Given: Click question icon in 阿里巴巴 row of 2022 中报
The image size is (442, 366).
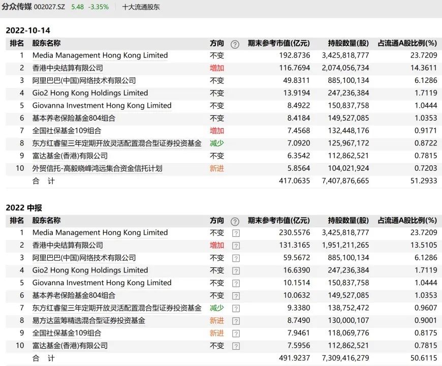Looking at the screenshot, I should pos(236,258).
